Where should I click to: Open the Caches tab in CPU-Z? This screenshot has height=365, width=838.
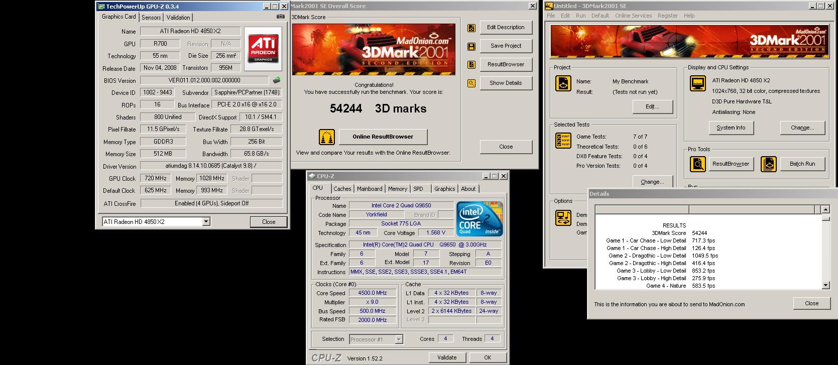(342, 189)
